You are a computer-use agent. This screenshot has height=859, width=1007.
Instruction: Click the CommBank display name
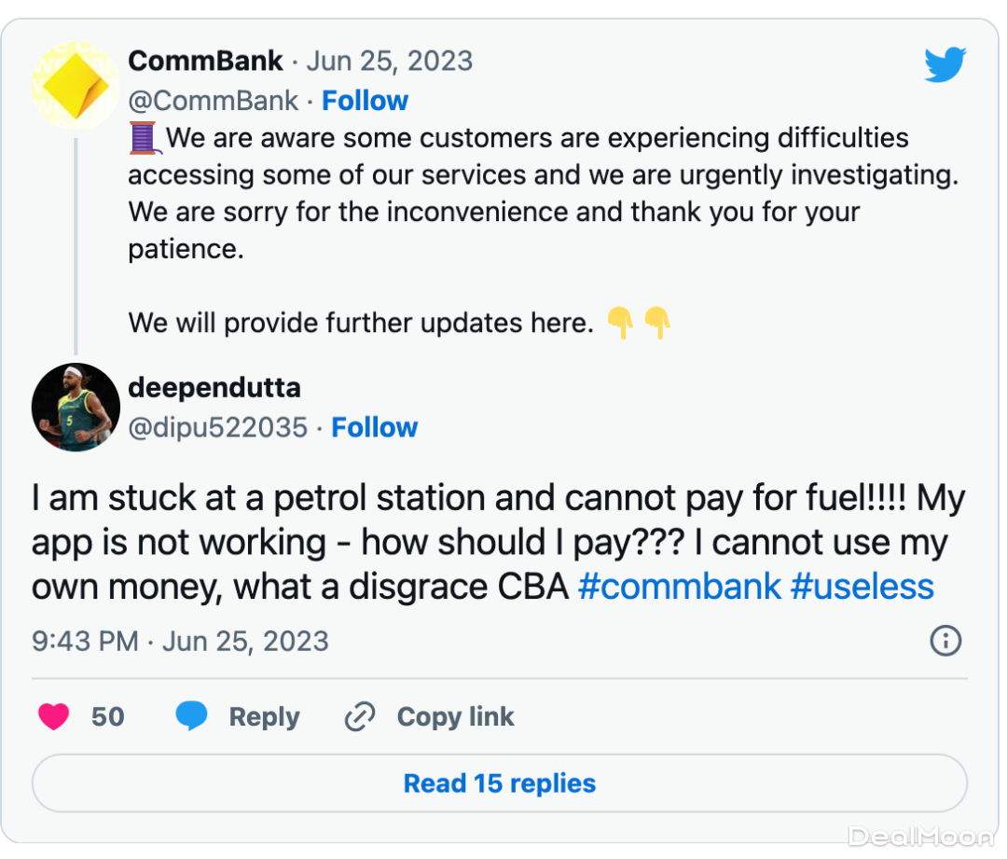pyautogui.click(x=205, y=62)
